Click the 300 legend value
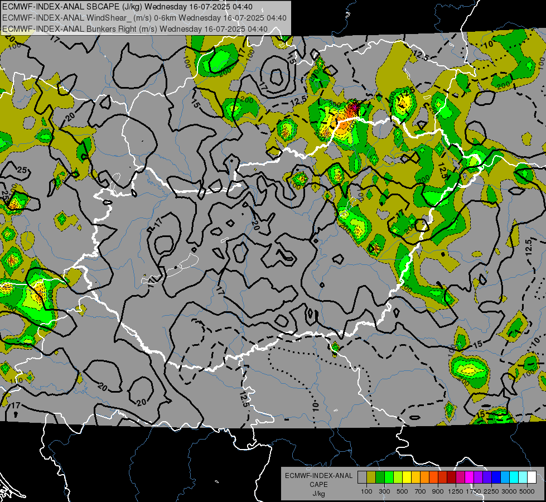The image size is (546, 502). click(384, 491)
